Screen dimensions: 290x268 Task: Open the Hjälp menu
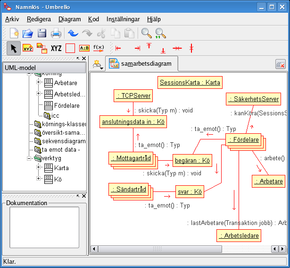tap(154, 19)
